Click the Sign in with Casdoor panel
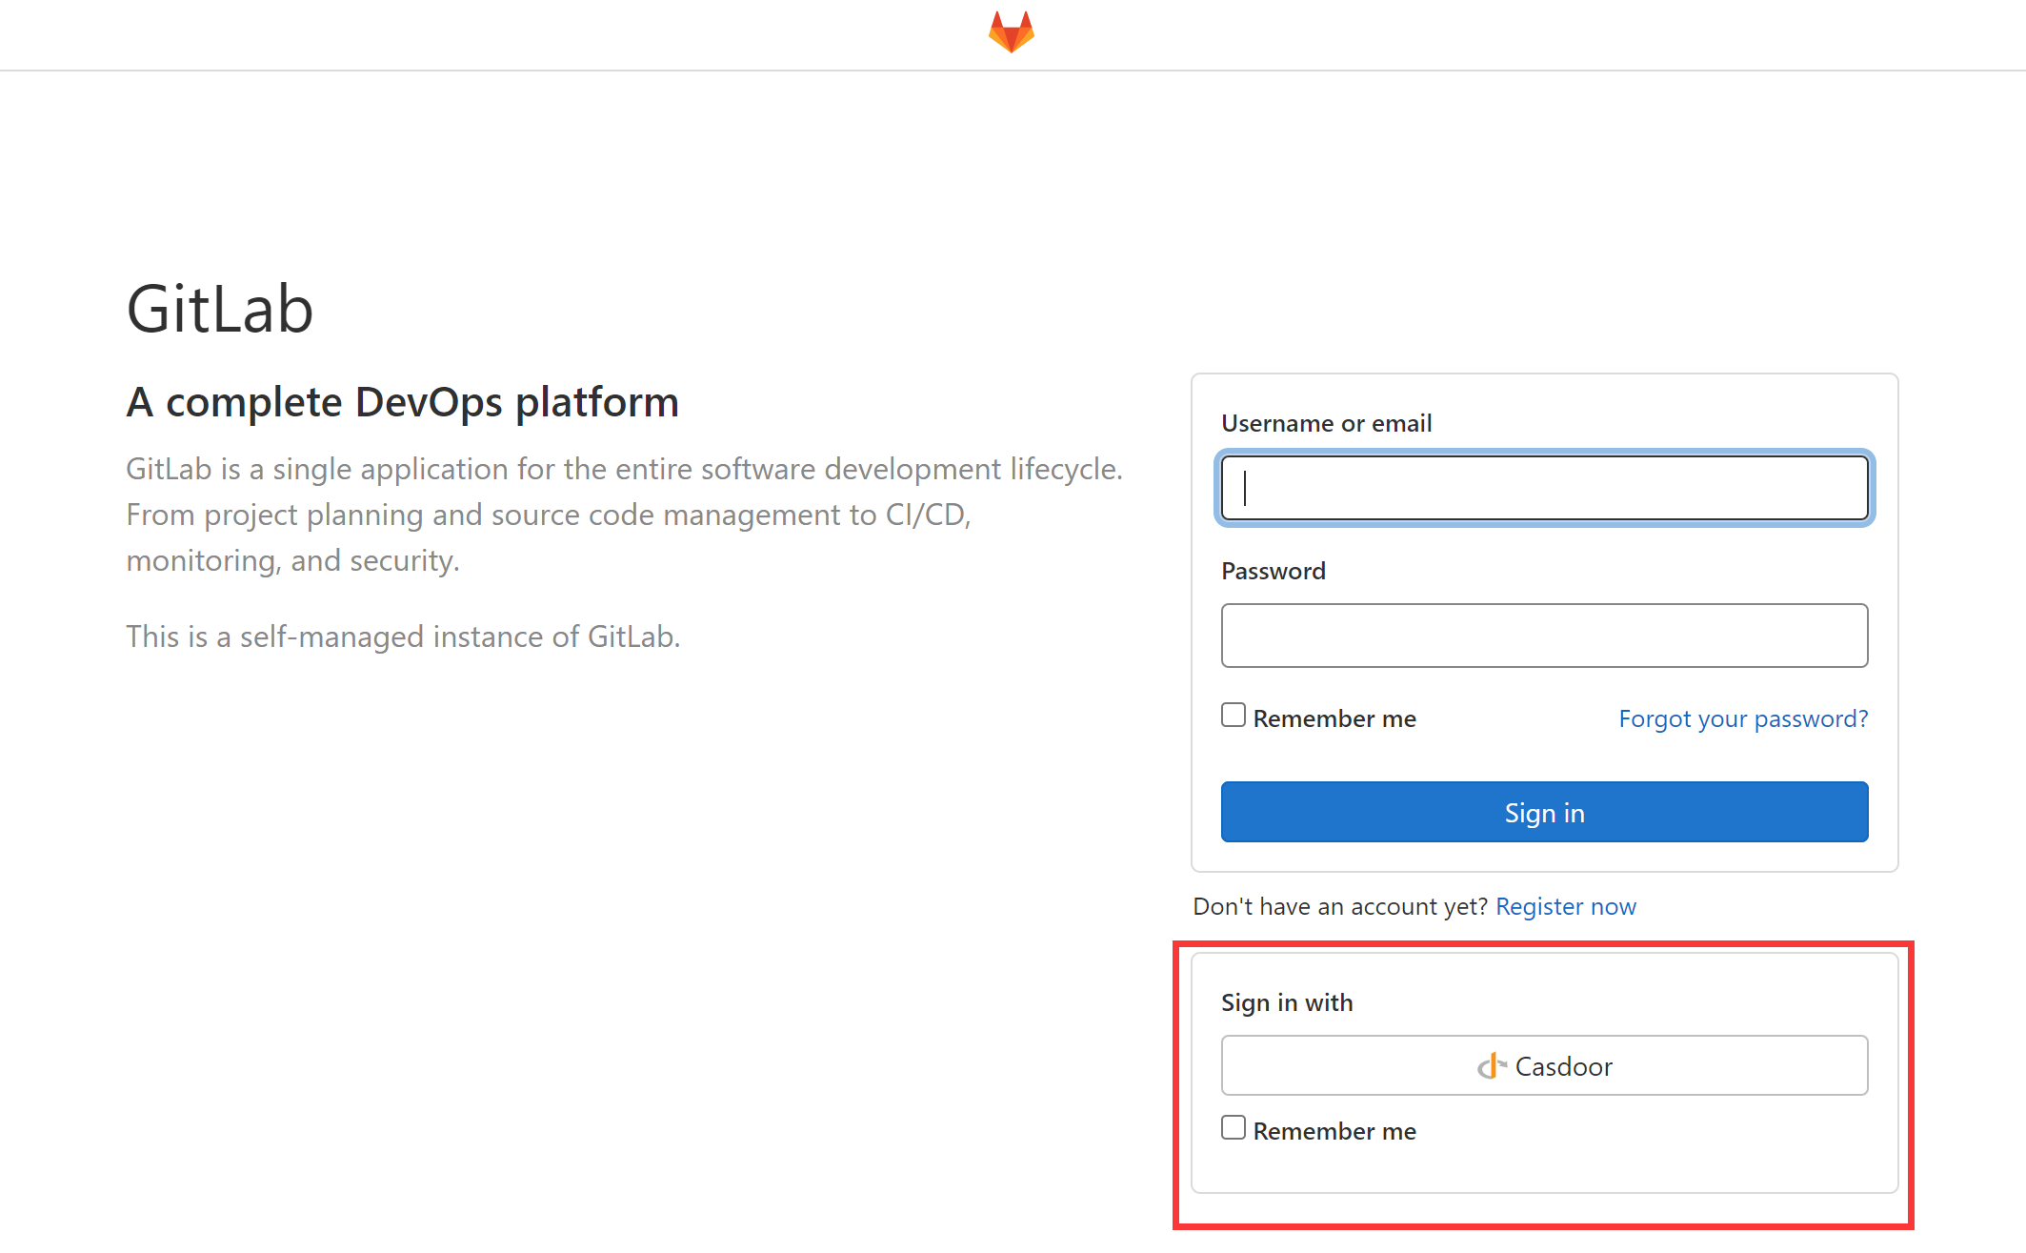 (x=1543, y=1065)
